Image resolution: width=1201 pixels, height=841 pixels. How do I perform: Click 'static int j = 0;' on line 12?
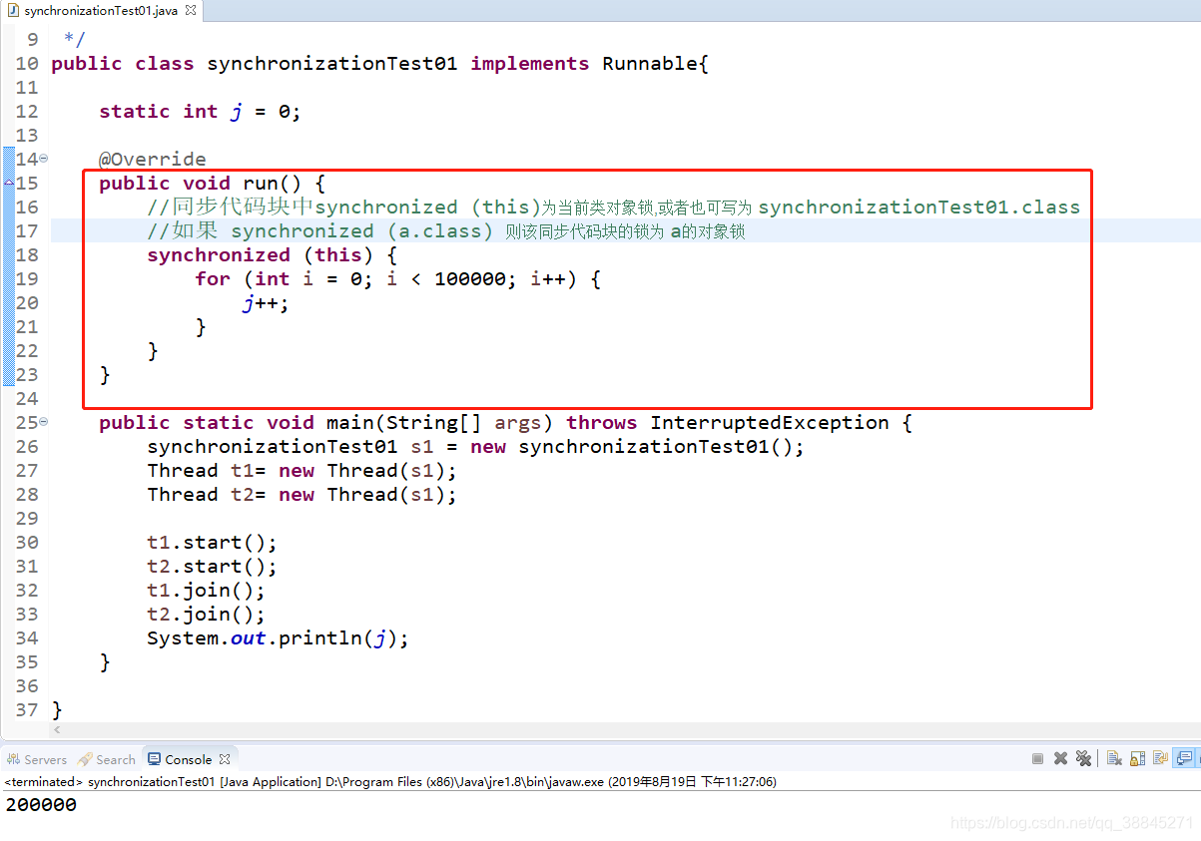200,112
